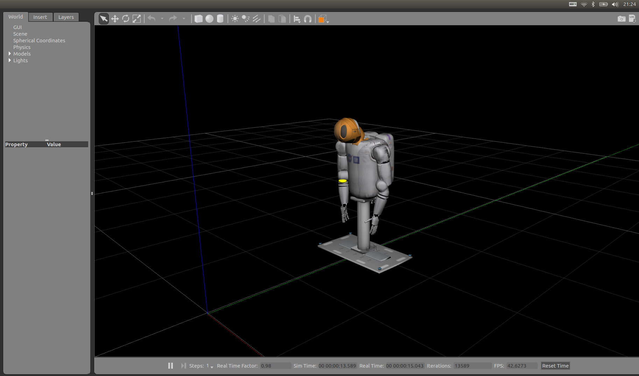Image resolution: width=639 pixels, height=376 pixels.
Task: Click the Real Time value field
Action: 405,366
